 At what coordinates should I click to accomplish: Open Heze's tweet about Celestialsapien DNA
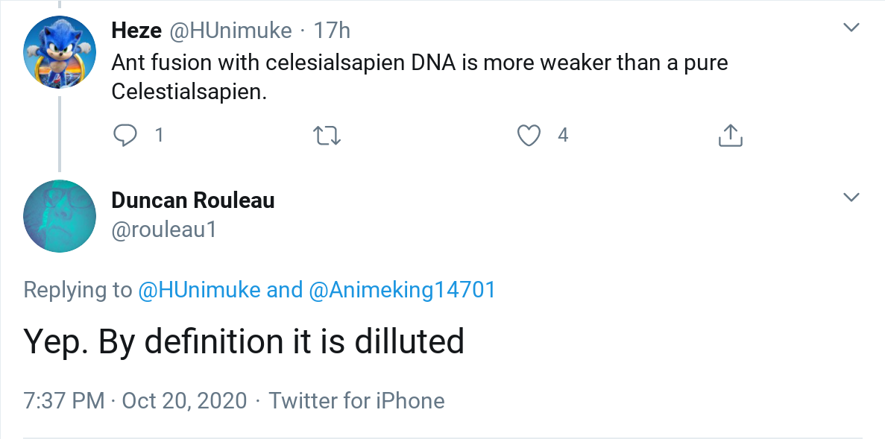point(419,77)
